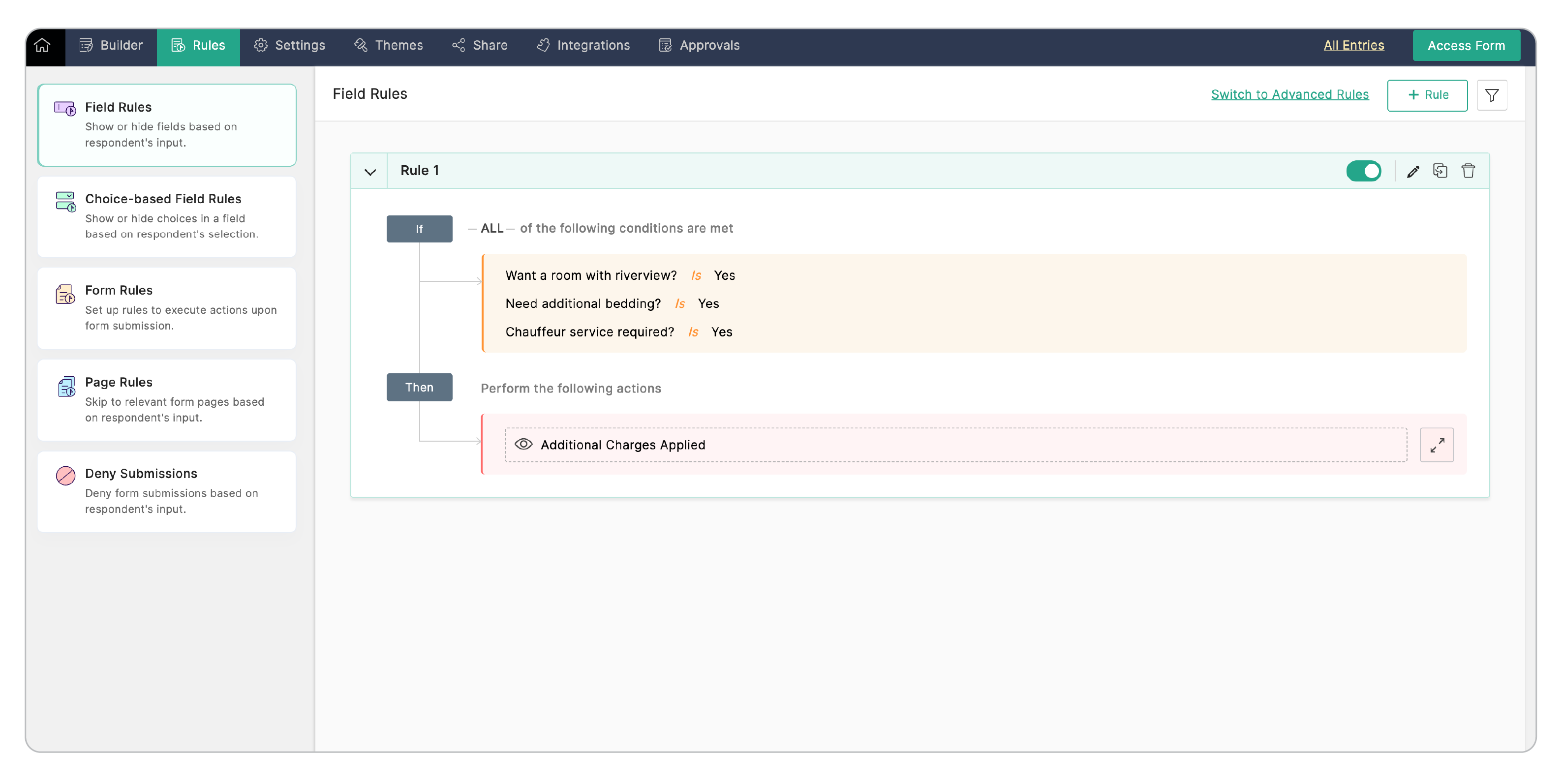Switch to the Settings tab
Screen dimensions: 1562x781
289,45
